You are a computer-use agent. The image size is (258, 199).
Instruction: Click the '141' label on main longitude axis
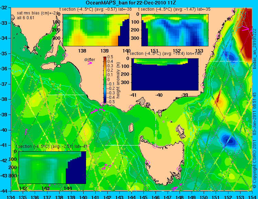(x=95, y=197)
